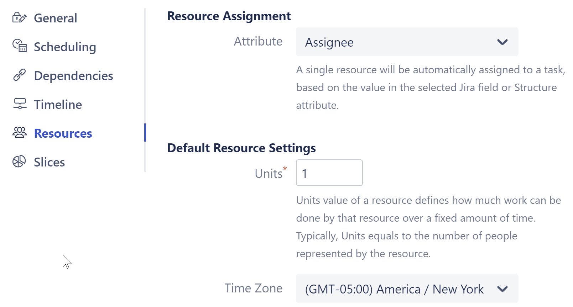Expand the Time Zone dropdown
Screen dimensions: 573x307
point(407,289)
